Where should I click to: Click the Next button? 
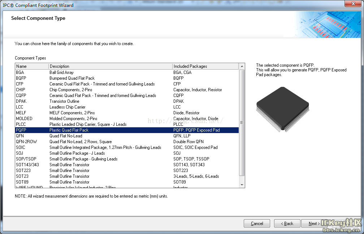(314, 224)
